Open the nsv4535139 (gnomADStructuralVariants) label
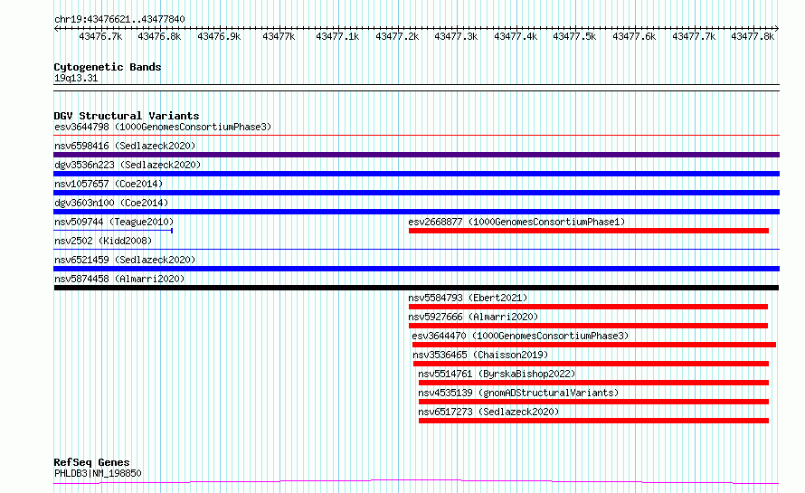The image size is (805, 493). pos(518,393)
